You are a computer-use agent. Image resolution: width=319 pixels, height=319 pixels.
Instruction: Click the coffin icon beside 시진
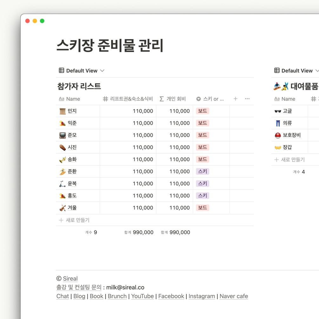63,147
